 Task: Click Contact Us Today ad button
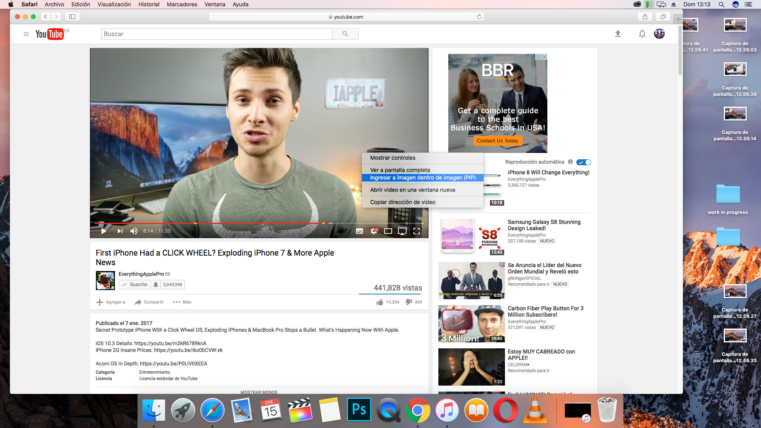click(x=497, y=141)
